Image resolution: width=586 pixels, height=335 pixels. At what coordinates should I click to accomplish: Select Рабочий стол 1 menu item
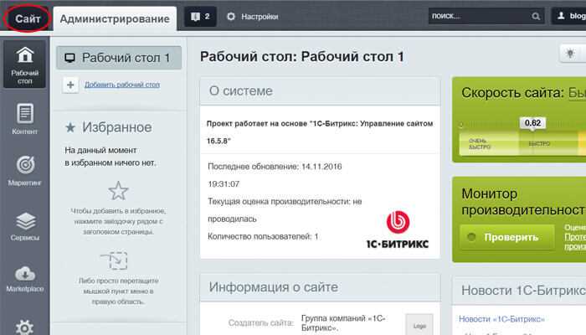pyautogui.click(x=119, y=58)
